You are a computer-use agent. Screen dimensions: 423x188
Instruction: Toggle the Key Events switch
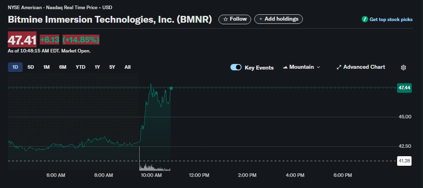[236, 67]
